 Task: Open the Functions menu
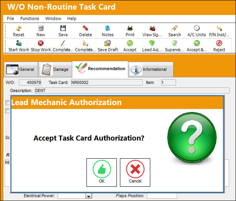coord(30,18)
